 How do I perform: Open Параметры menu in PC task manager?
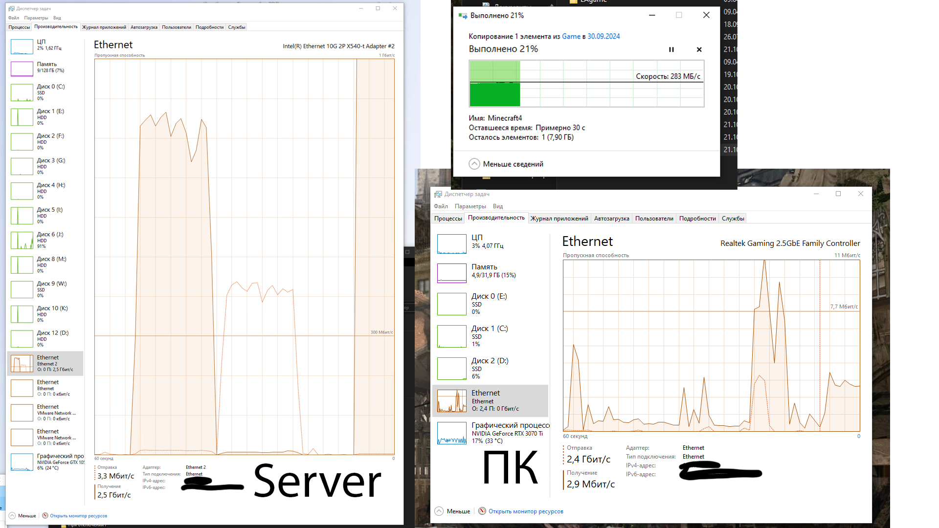coord(470,206)
